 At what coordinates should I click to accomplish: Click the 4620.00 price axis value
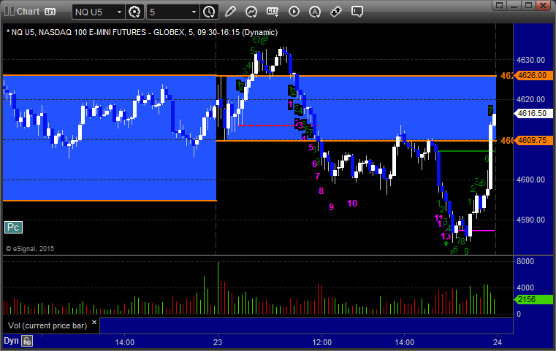(531, 99)
